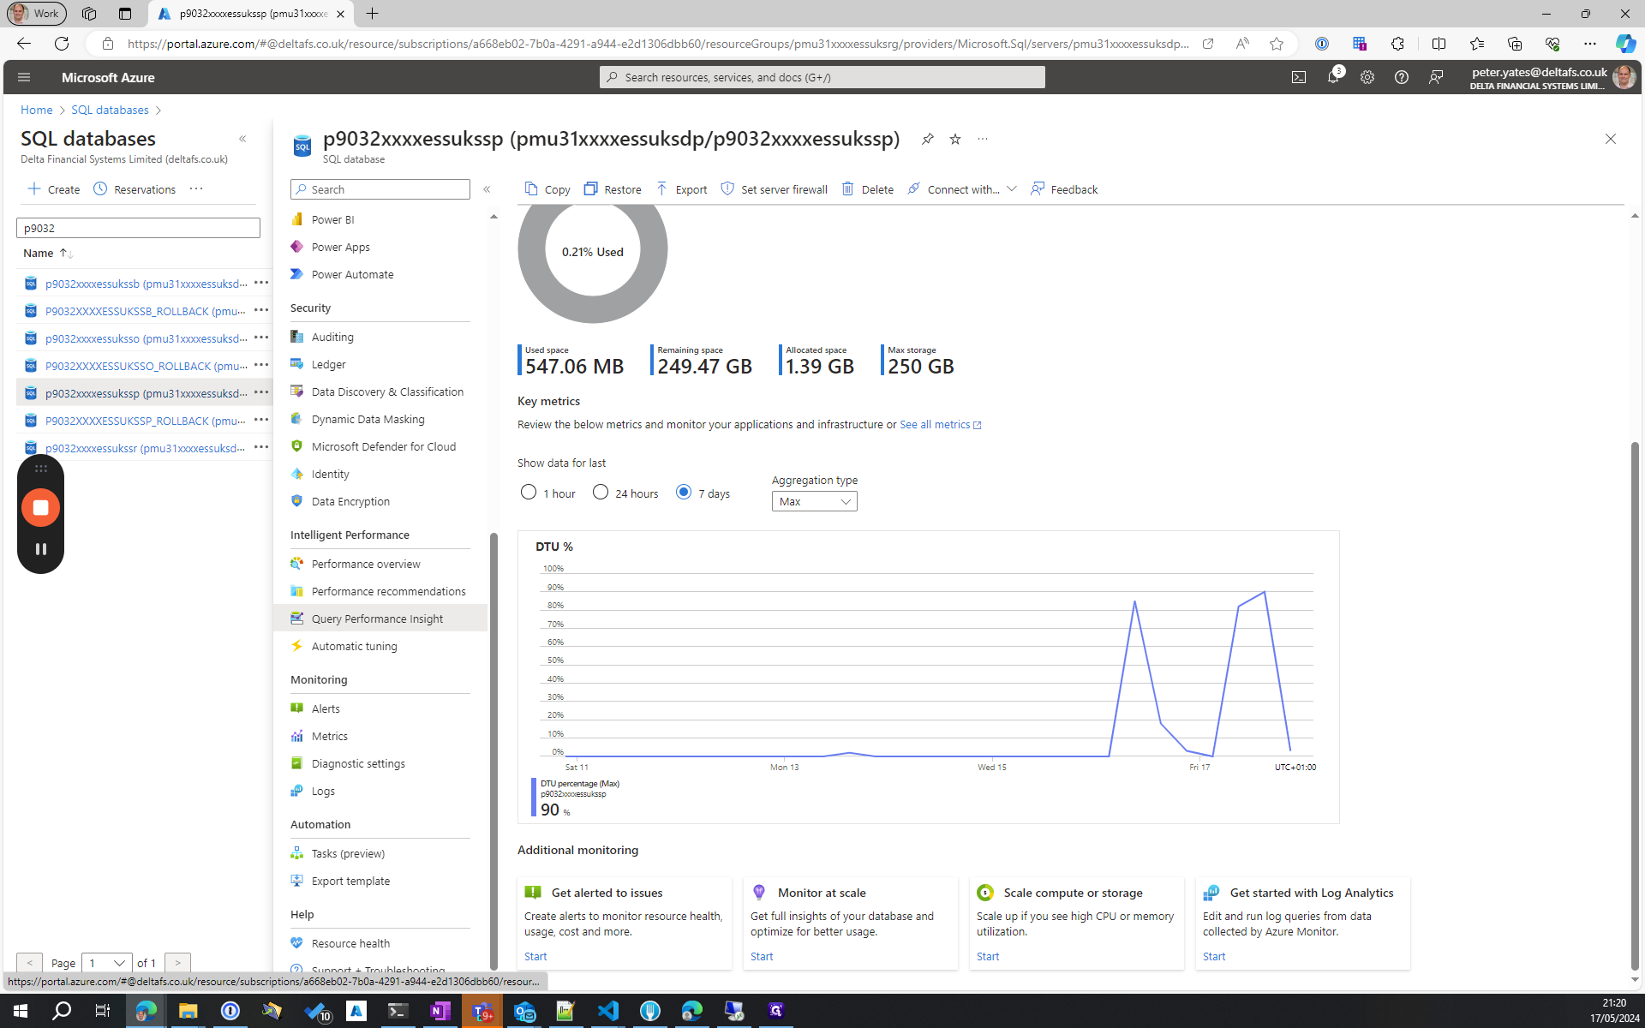Open the Aggregation type dropdown
Viewport: 1645px width, 1028px height.
[814, 502]
